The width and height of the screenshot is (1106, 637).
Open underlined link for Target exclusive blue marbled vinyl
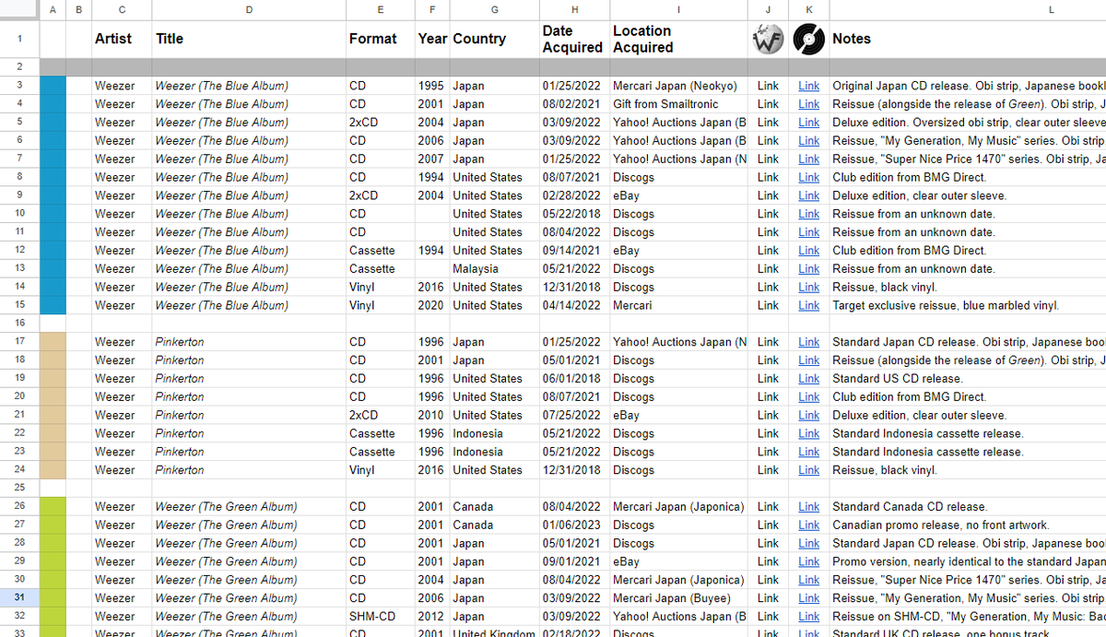[x=809, y=305]
